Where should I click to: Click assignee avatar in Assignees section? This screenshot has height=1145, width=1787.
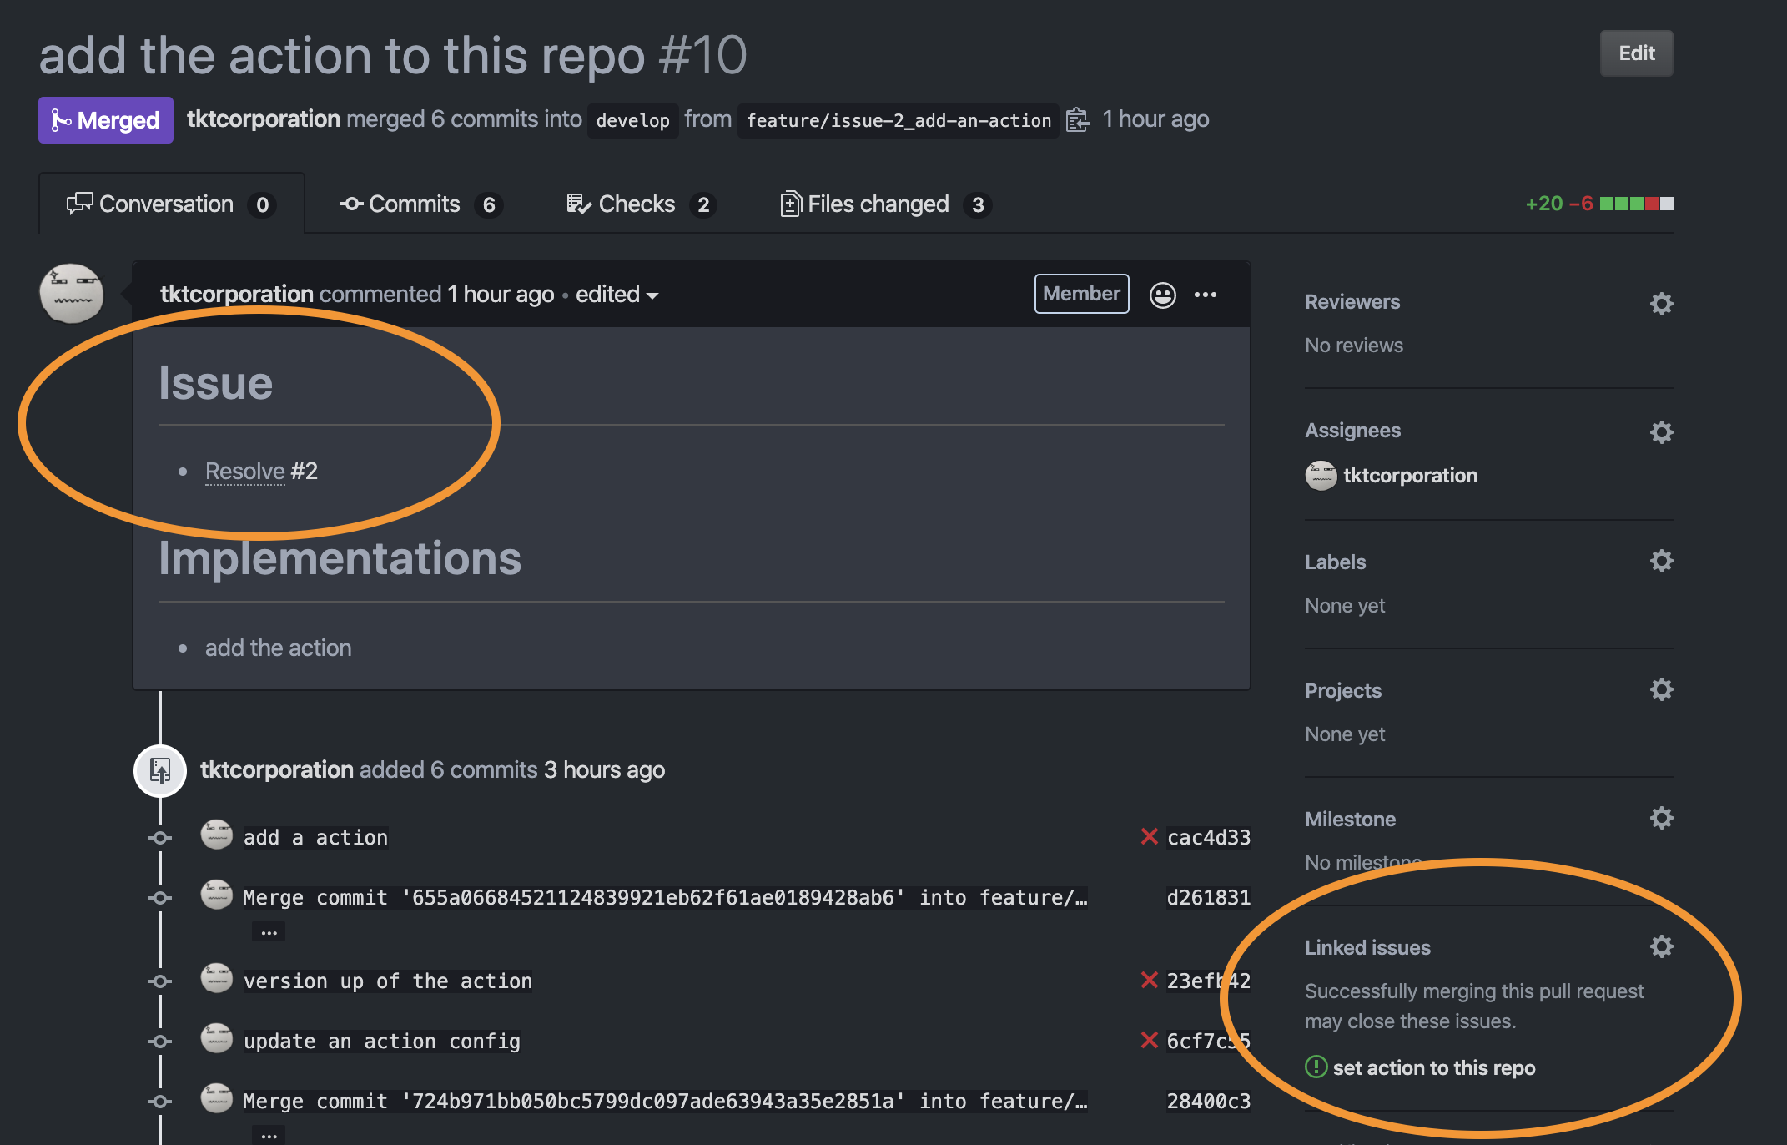(1321, 476)
